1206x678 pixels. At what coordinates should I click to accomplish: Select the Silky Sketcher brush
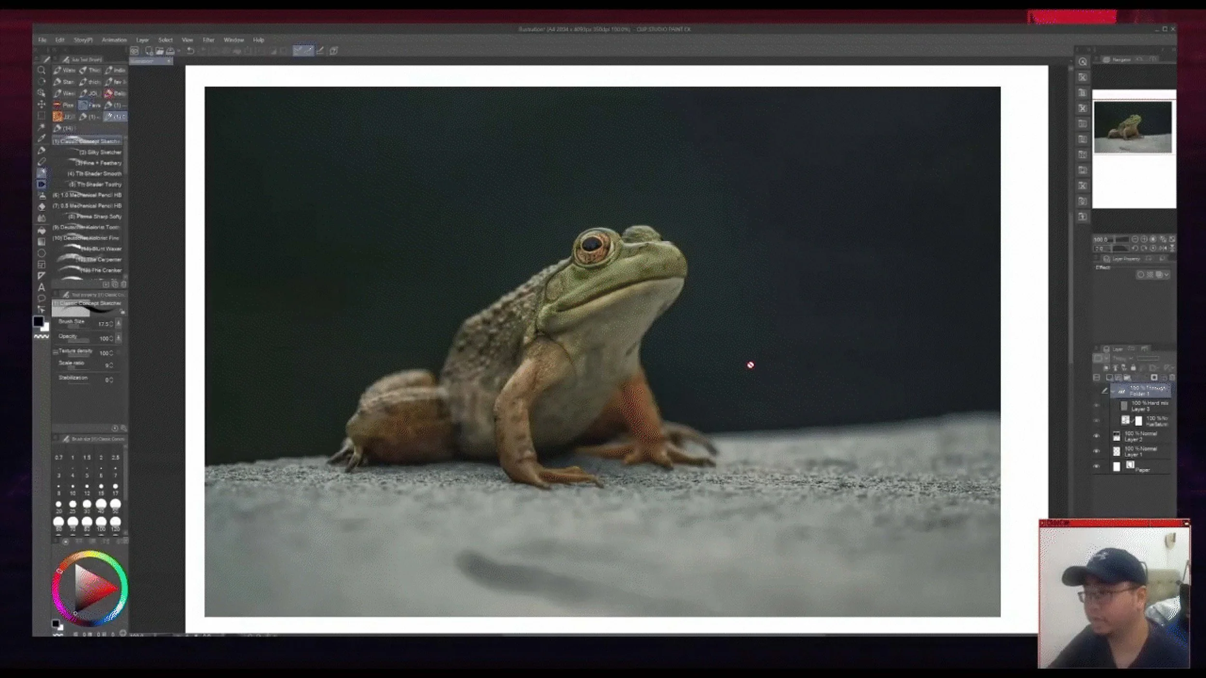point(87,152)
